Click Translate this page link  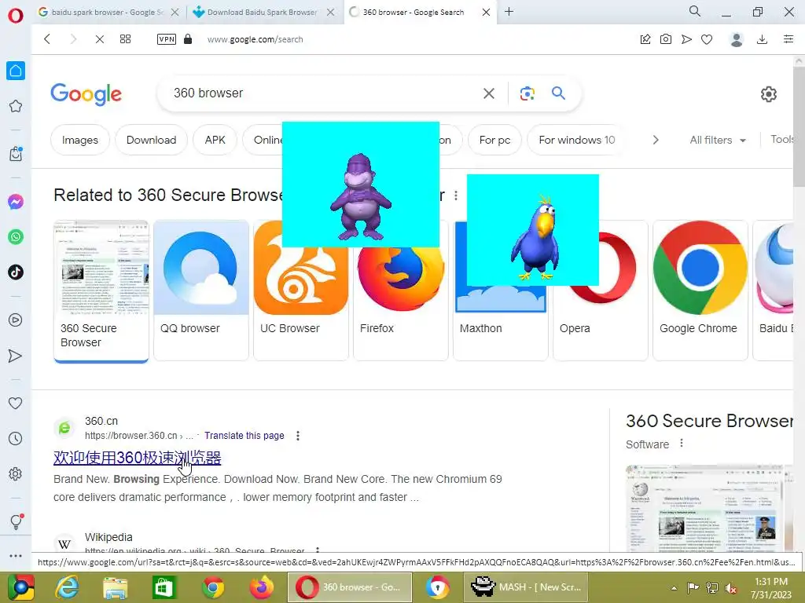tap(244, 435)
